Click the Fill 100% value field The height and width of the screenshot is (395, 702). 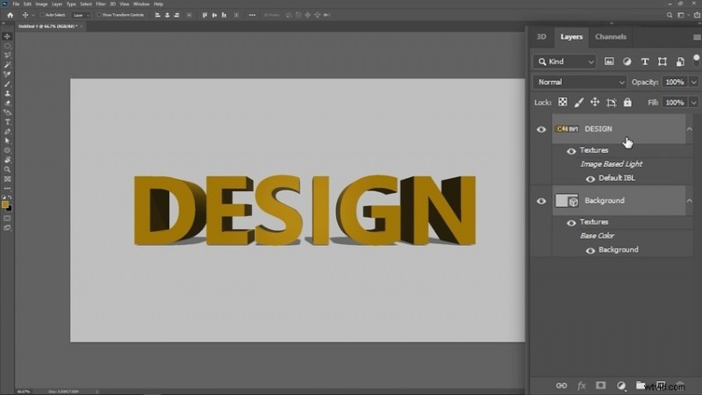pos(675,103)
